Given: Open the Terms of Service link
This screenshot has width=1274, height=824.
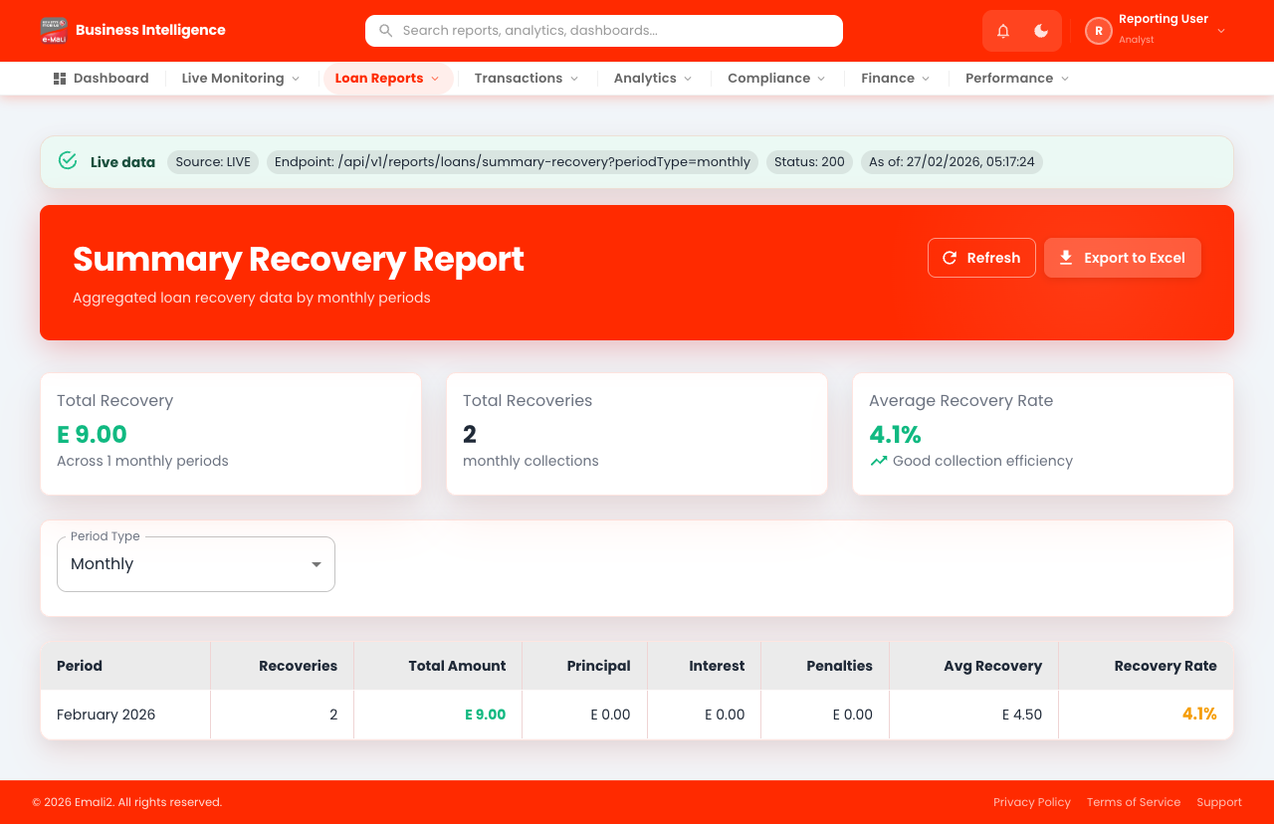Looking at the screenshot, I should tap(1134, 802).
